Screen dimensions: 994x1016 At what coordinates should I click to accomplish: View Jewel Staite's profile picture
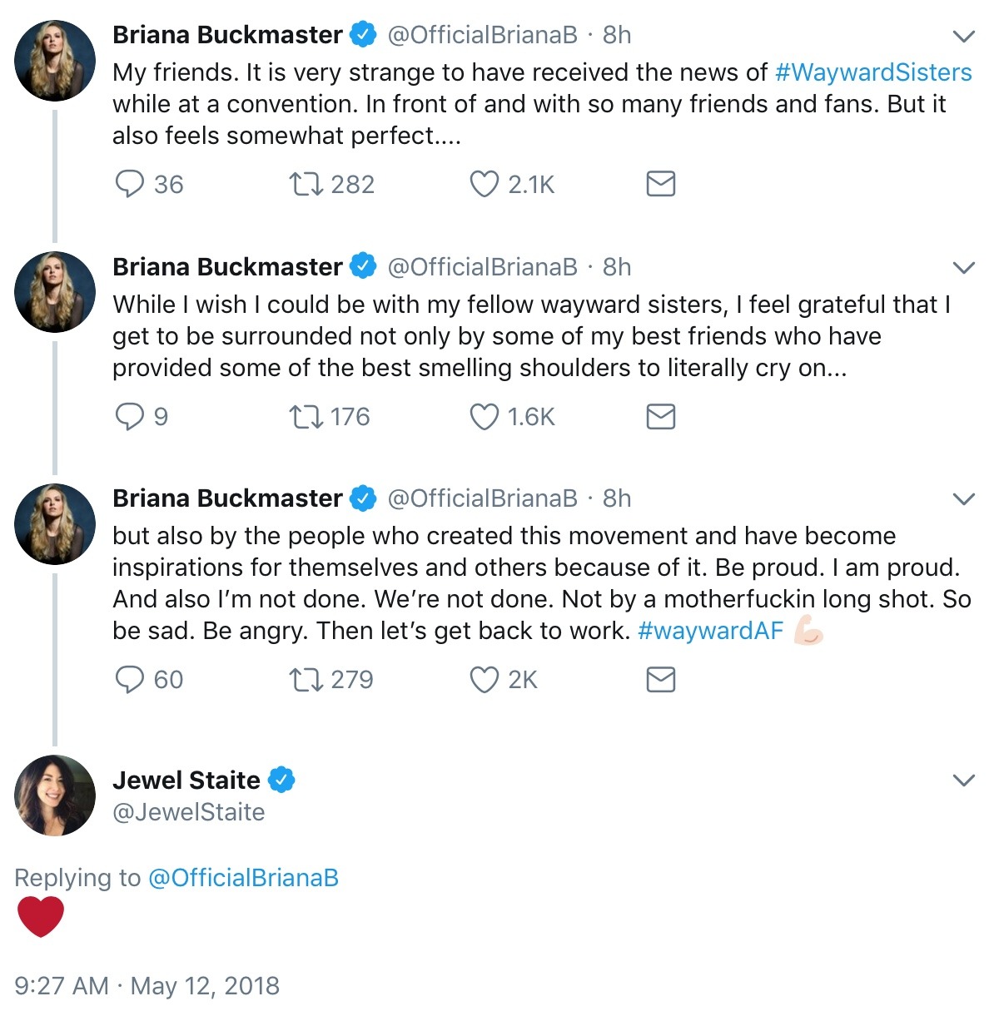click(x=55, y=795)
